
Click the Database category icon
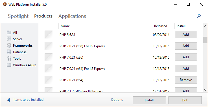[9, 52]
